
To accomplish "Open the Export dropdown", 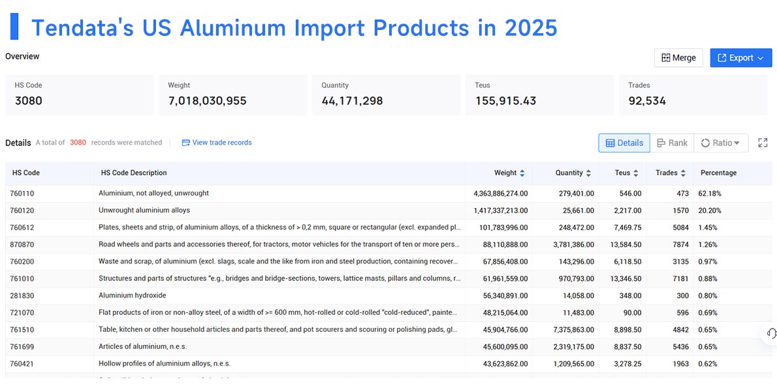I will click(741, 58).
